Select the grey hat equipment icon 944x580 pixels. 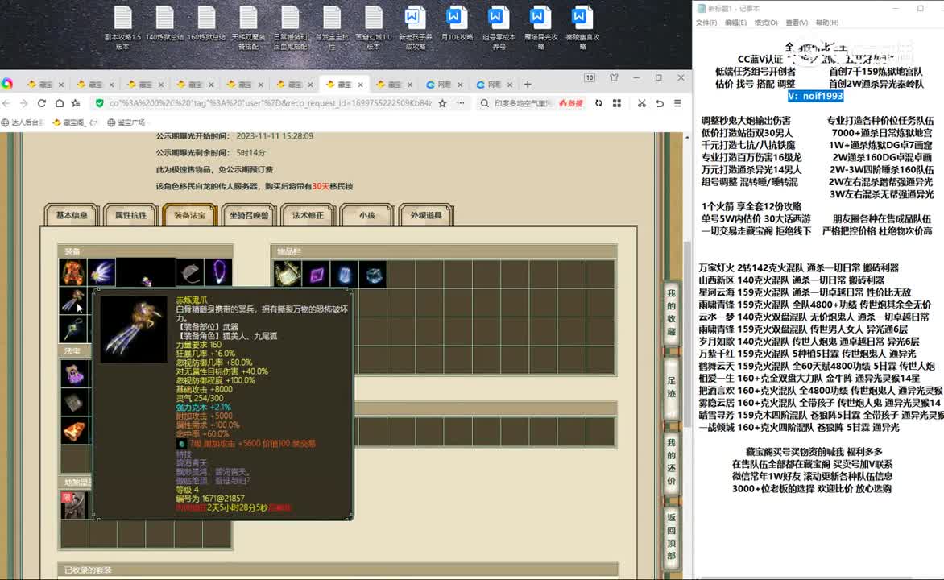click(189, 273)
